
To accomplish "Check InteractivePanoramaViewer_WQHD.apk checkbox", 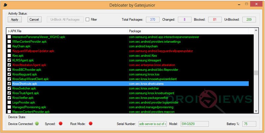I will pos(9,37).
